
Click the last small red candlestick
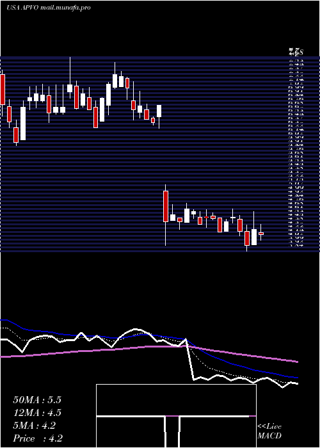261,234
